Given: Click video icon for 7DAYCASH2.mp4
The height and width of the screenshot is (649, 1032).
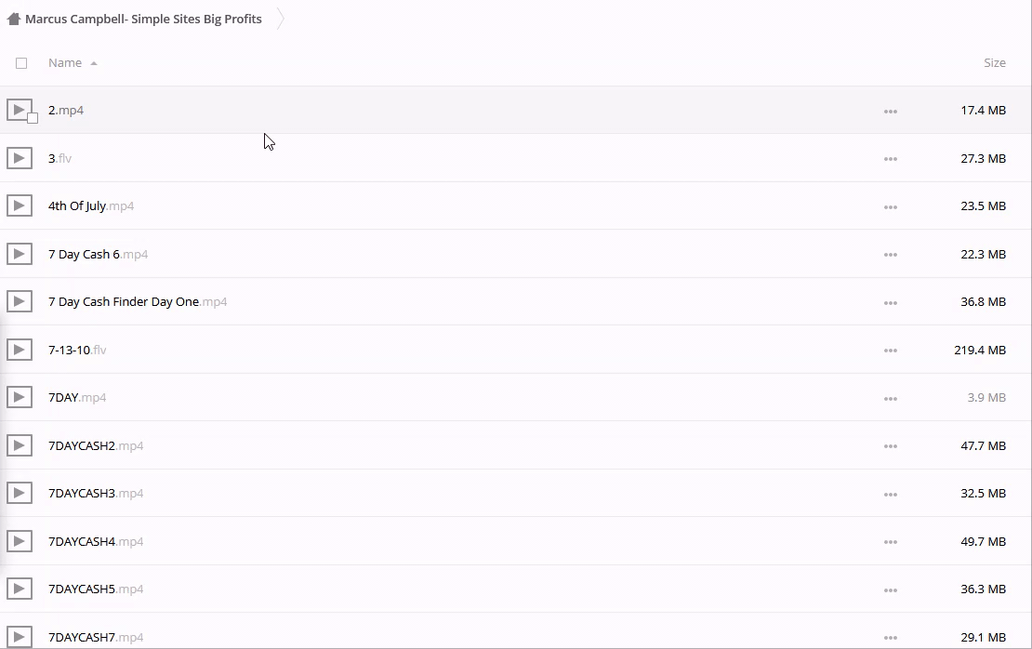Looking at the screenshot, I should (x=20, y=445).
